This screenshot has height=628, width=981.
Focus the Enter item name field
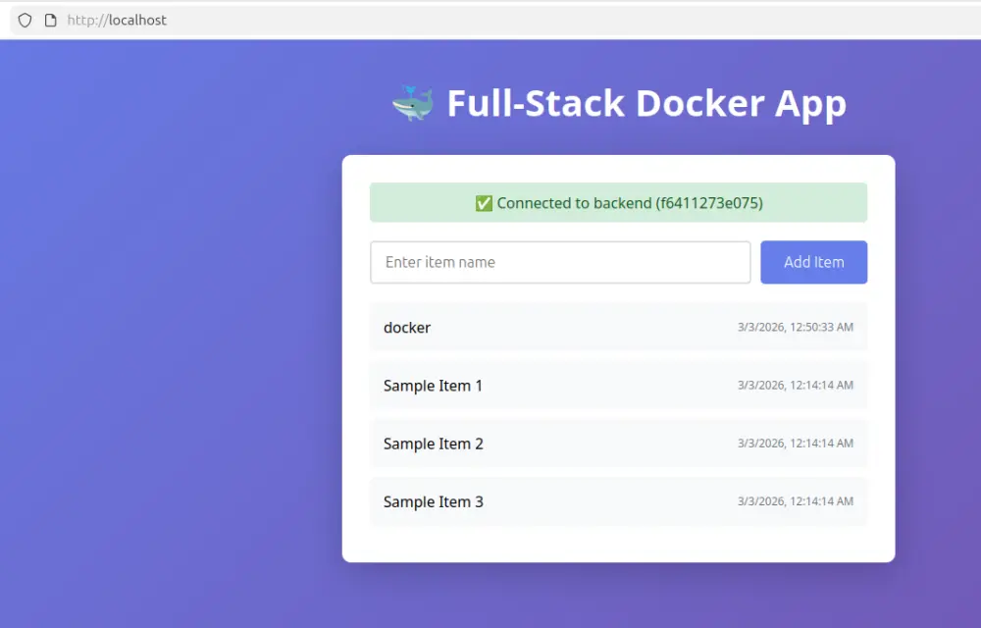click(560, 262)
